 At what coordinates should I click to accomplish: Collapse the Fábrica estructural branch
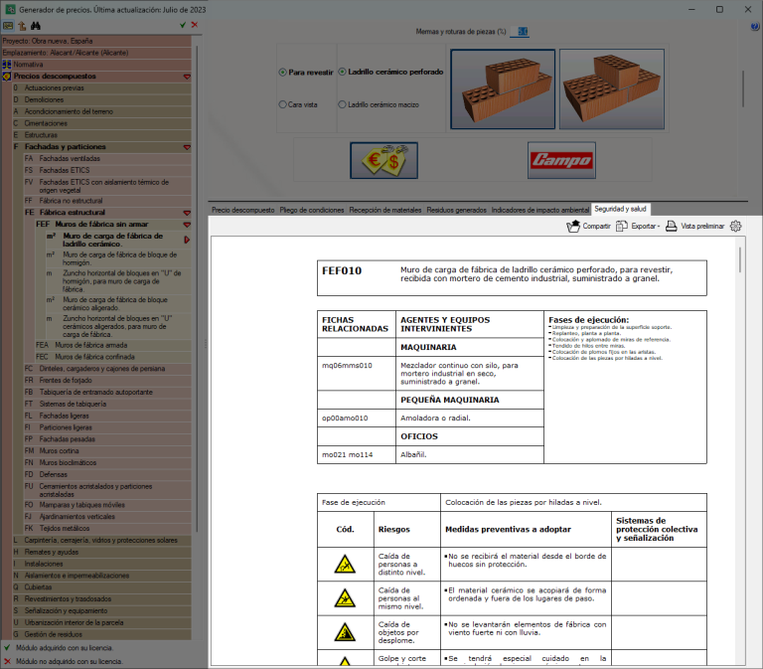point(187,213)
